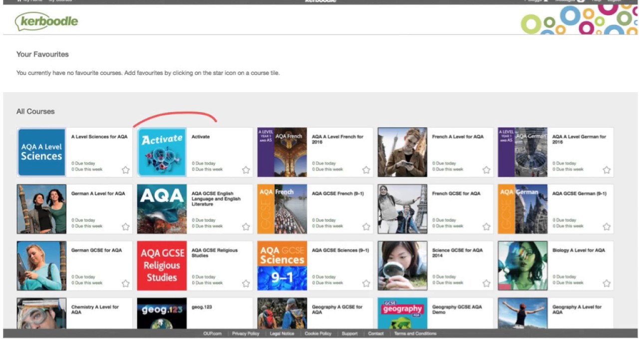Click the AQA GCSE French (9-1) cover thumbnail
639x359 pixels.
click(282, 209)
